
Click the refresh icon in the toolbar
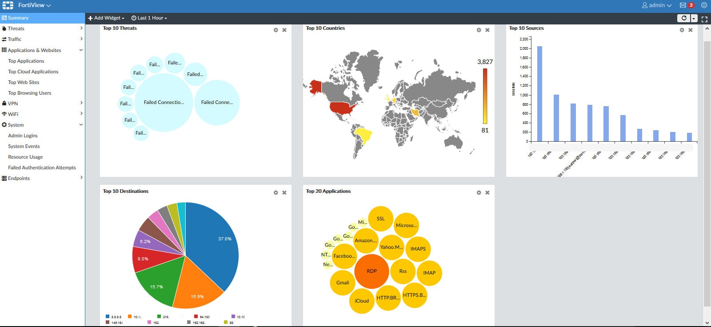coord(684,18)
